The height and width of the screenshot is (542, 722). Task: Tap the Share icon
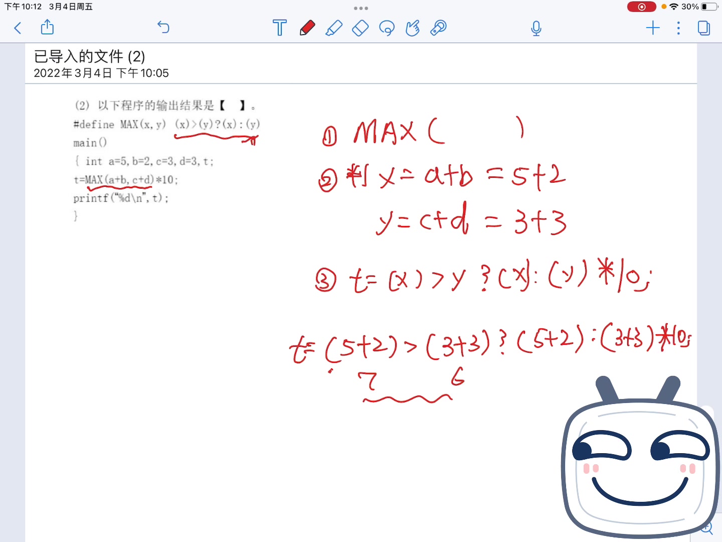click(47, 28)
